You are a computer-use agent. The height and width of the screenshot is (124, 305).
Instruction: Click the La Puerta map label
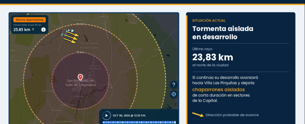coord(78,20)
